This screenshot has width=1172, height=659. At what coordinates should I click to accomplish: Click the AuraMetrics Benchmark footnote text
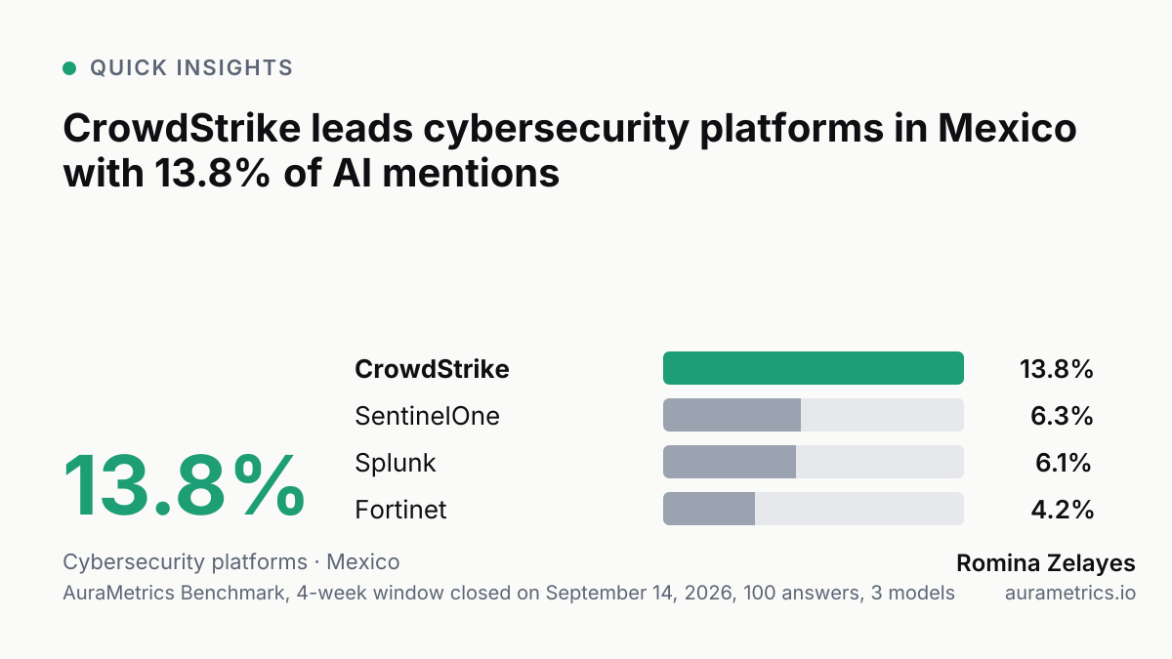509,593
